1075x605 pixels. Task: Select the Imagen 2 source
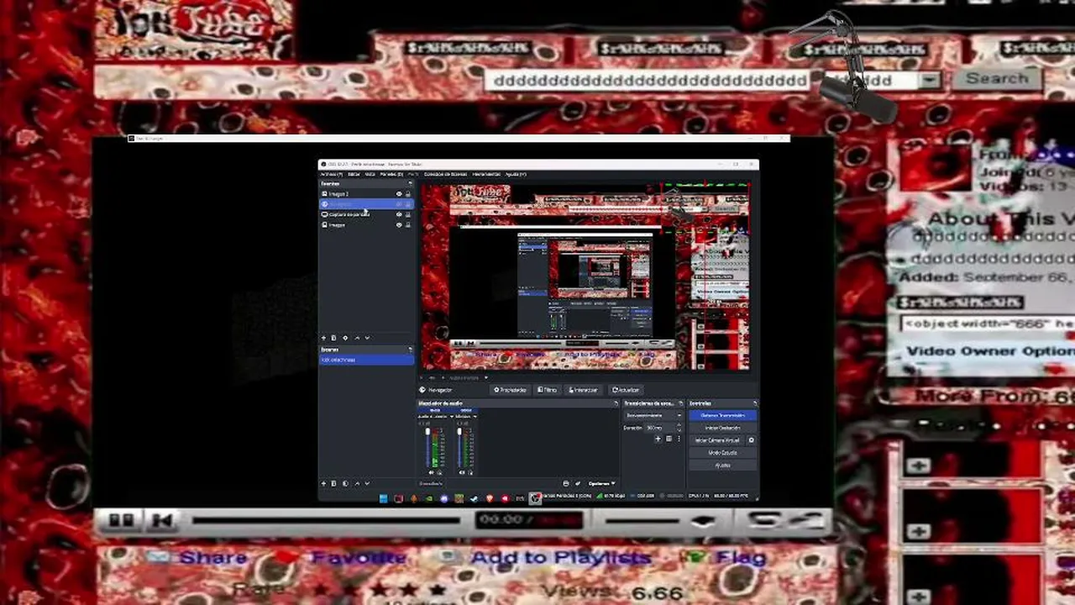coord(366,194)
